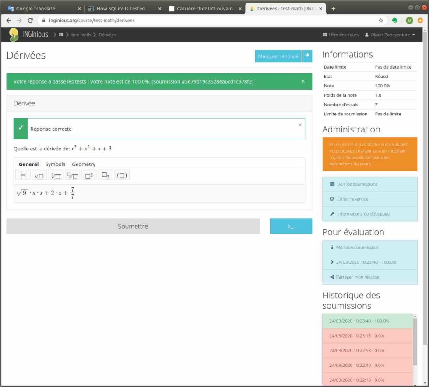The height and width of the screenshot is (387, 429).
Task: Switch to the Geometry tab
Action: coord(84,164)
